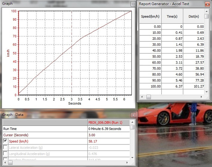The width and height of the screenshot is (212, 167).
Task: Select the 5.46 time cell
Action: coord(172,80)
